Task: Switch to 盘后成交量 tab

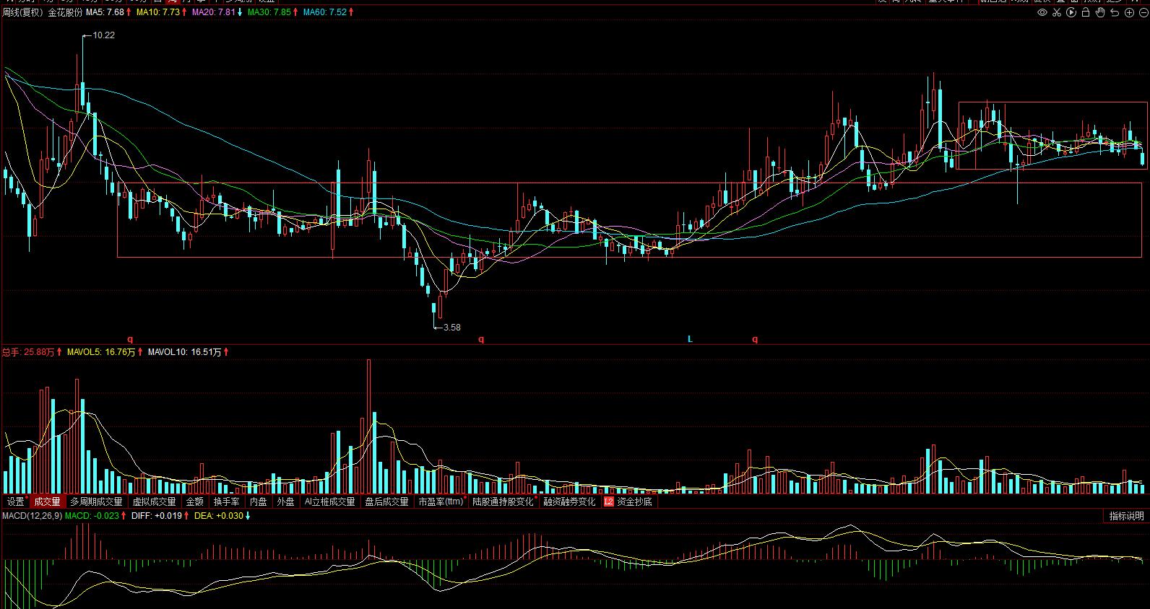Action: coord(386,501)
